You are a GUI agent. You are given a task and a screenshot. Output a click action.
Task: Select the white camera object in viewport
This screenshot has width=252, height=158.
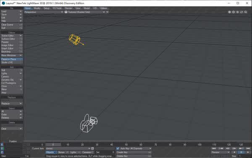click(89, 123)
